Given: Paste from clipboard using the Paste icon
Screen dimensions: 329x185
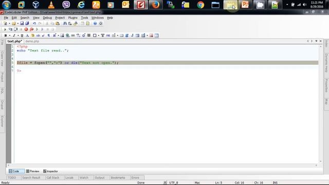Looking at the screenshot, I should click(x=58, y=24).
